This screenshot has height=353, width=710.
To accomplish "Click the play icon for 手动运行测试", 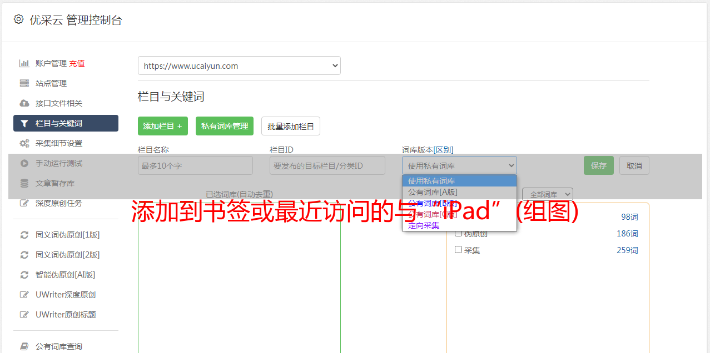I will 24,163.
